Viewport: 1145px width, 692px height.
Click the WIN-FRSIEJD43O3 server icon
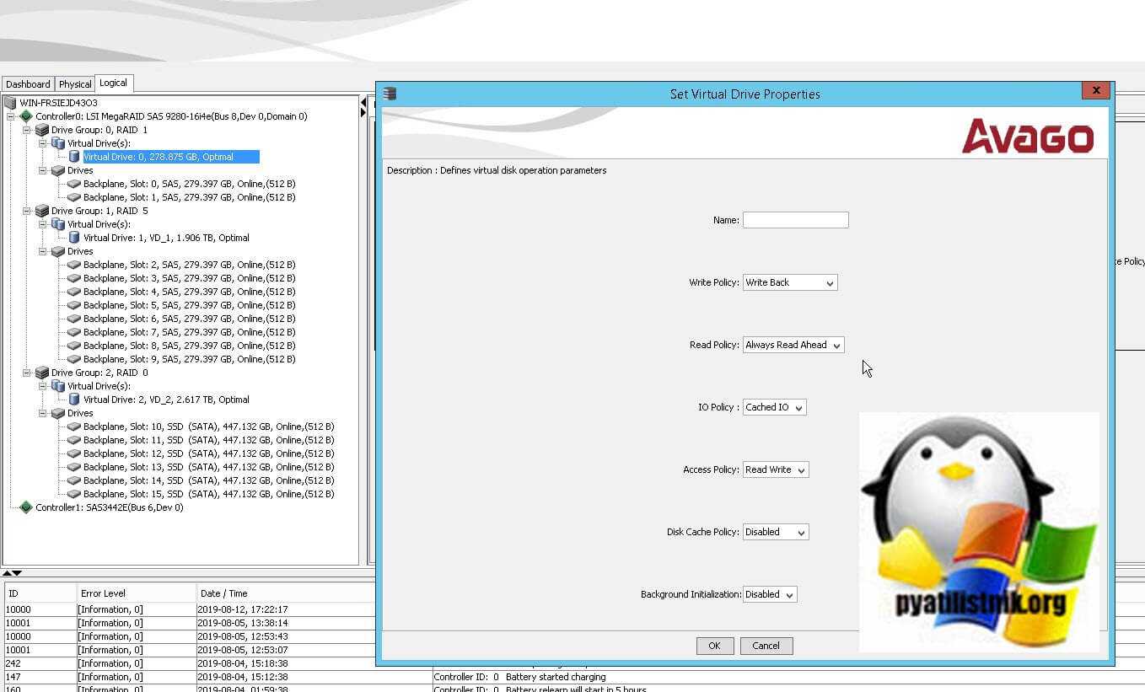pos(10,103)
